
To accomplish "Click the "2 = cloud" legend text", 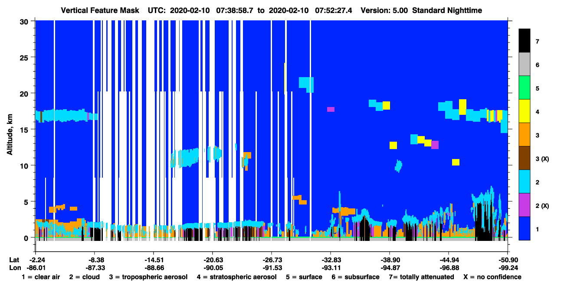I will click(85, 277).
